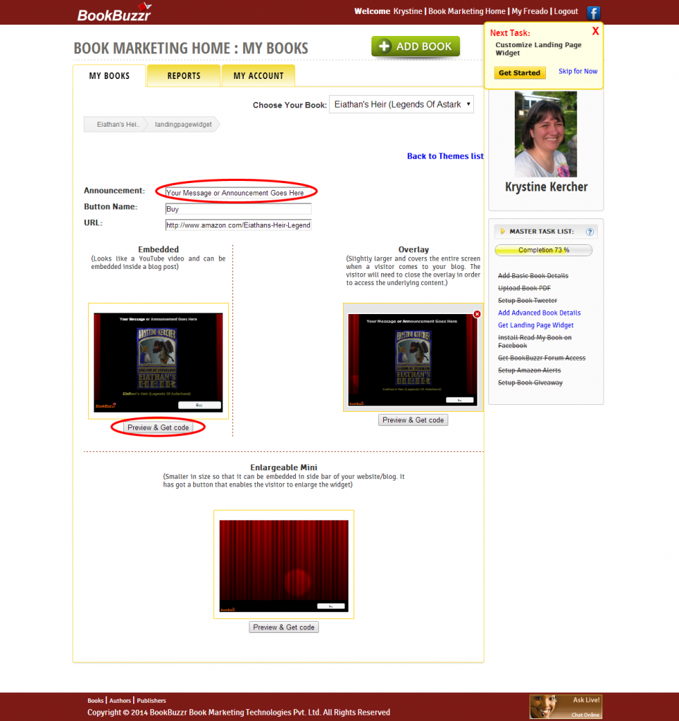Image resolution: width=679 pixels, height=721 pixels.
Task: Click the Ask Live chat badge
Action: point(566,706)
